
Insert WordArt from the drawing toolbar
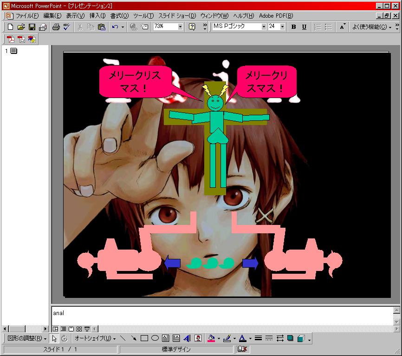coord(187,338)
